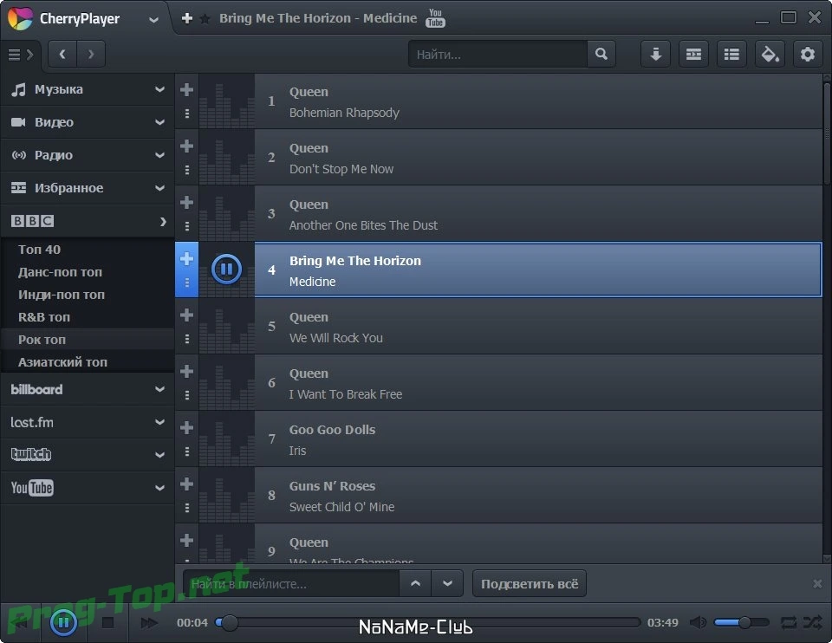
Task: Adjust the volume slider
Action: click(741, 622)
